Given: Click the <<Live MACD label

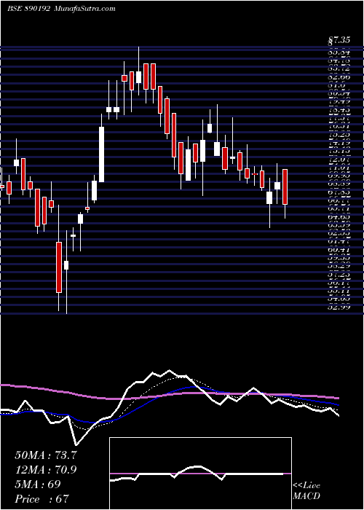Looking at the screenshot, I should [x=306, y=491].
